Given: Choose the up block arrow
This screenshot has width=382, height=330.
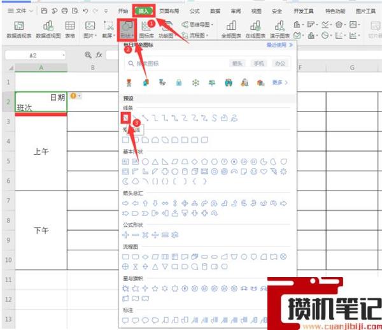Looking at the screenshot, I should pos(145,203).
